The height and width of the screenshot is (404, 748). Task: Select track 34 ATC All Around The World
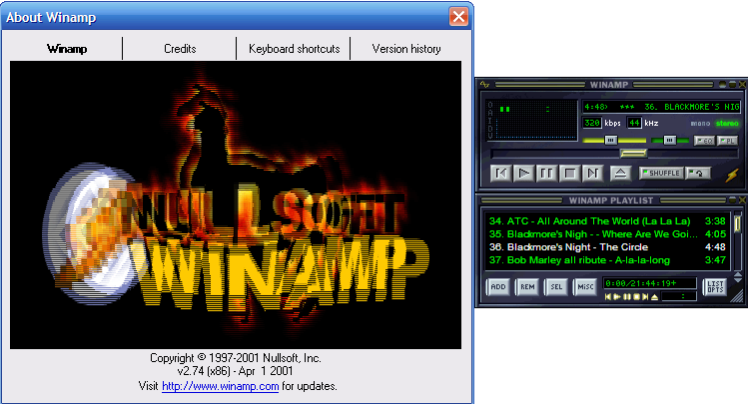tap(607, 221)
